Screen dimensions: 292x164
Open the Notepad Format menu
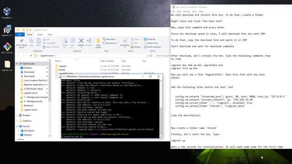click(187, 11)
